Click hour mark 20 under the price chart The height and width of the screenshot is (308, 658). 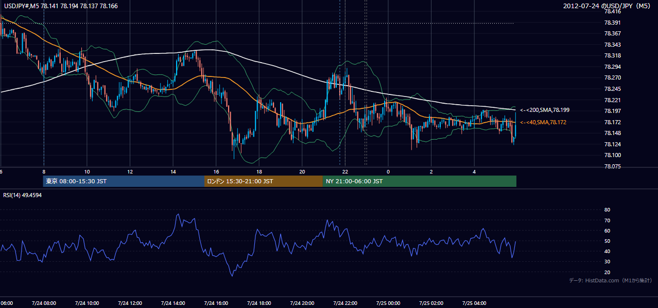pyautogui.click(x=302, y=171)
